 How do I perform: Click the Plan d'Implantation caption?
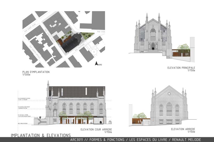(36, 72)
